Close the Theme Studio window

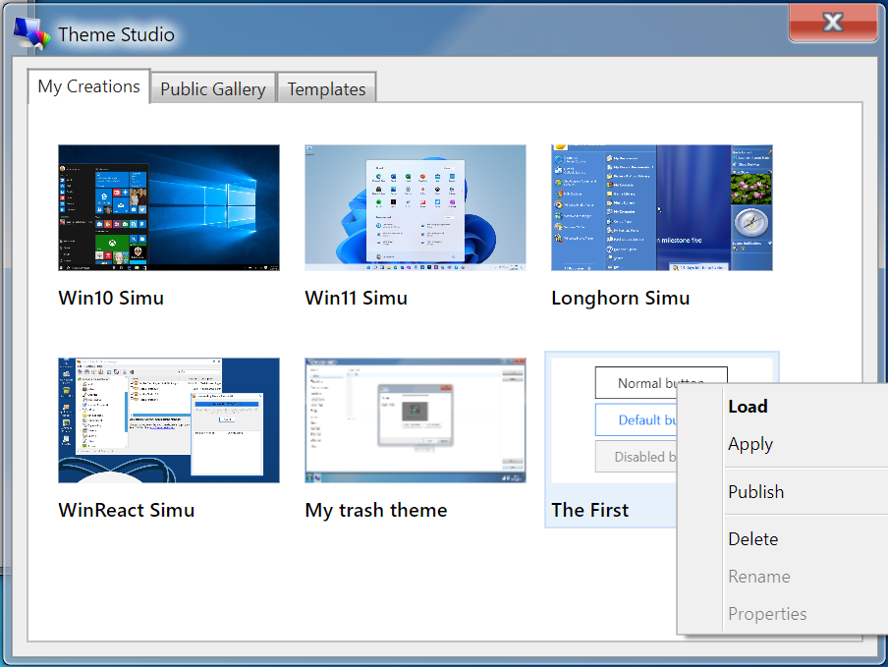(x=832, y=23)
